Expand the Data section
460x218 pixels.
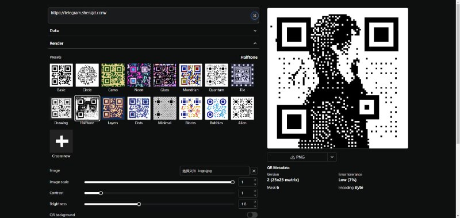pyautogui.click(x=154, y=30)
